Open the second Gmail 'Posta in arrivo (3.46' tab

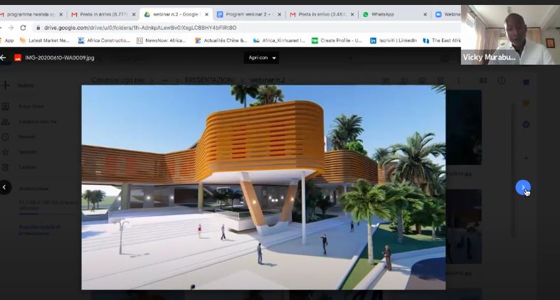pos(322,15)
